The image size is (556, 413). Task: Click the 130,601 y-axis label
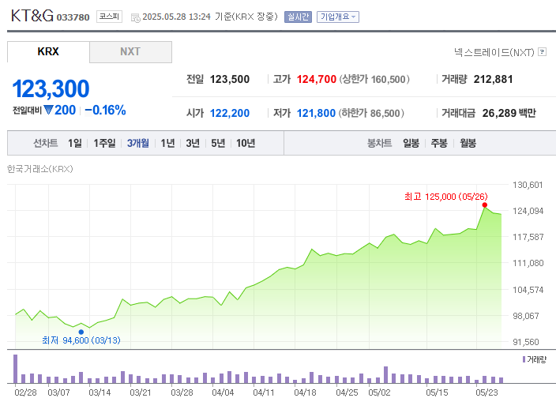[x=528, y=185]
